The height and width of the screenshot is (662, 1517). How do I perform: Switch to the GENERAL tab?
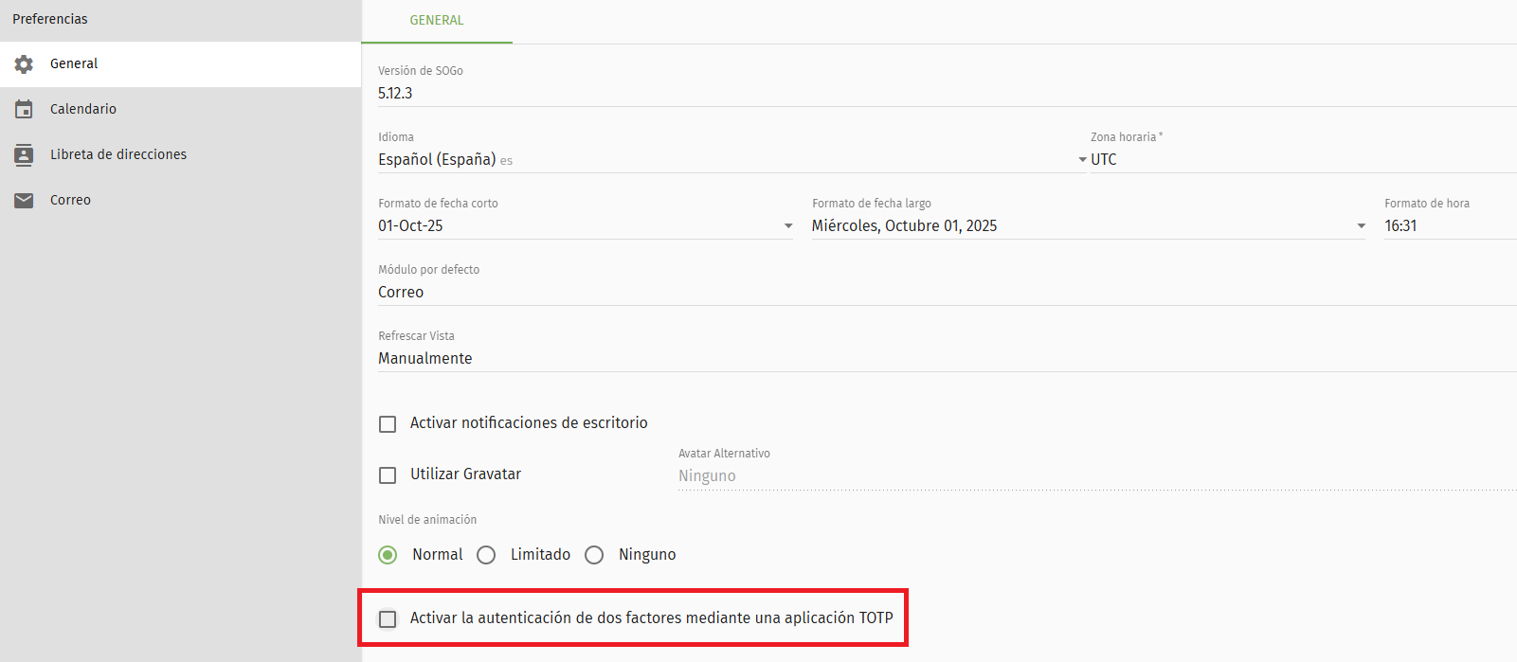[x=437, y=21]
